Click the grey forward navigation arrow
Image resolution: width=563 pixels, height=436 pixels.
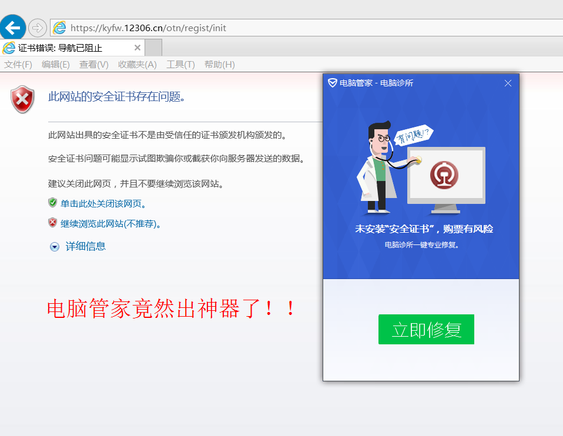(38, 28)
